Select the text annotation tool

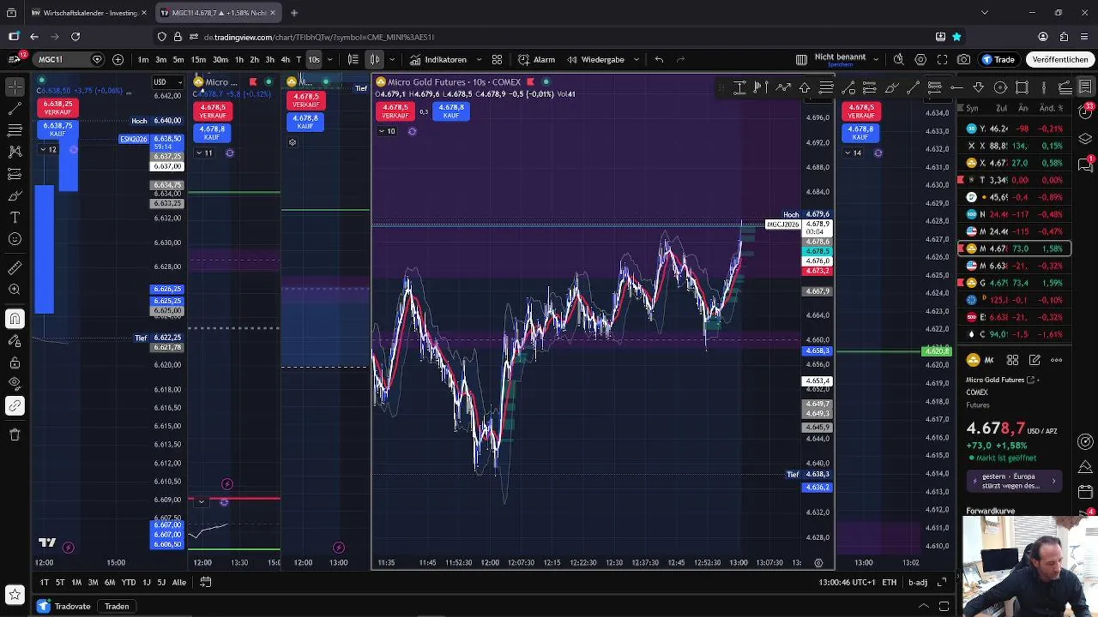[x=15, y=218]
